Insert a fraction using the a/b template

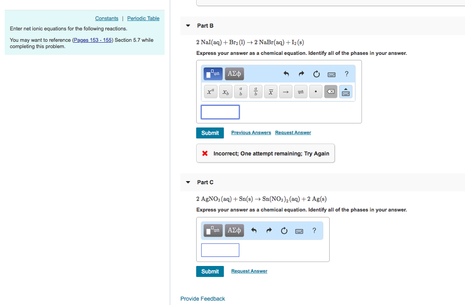(255, 91)
